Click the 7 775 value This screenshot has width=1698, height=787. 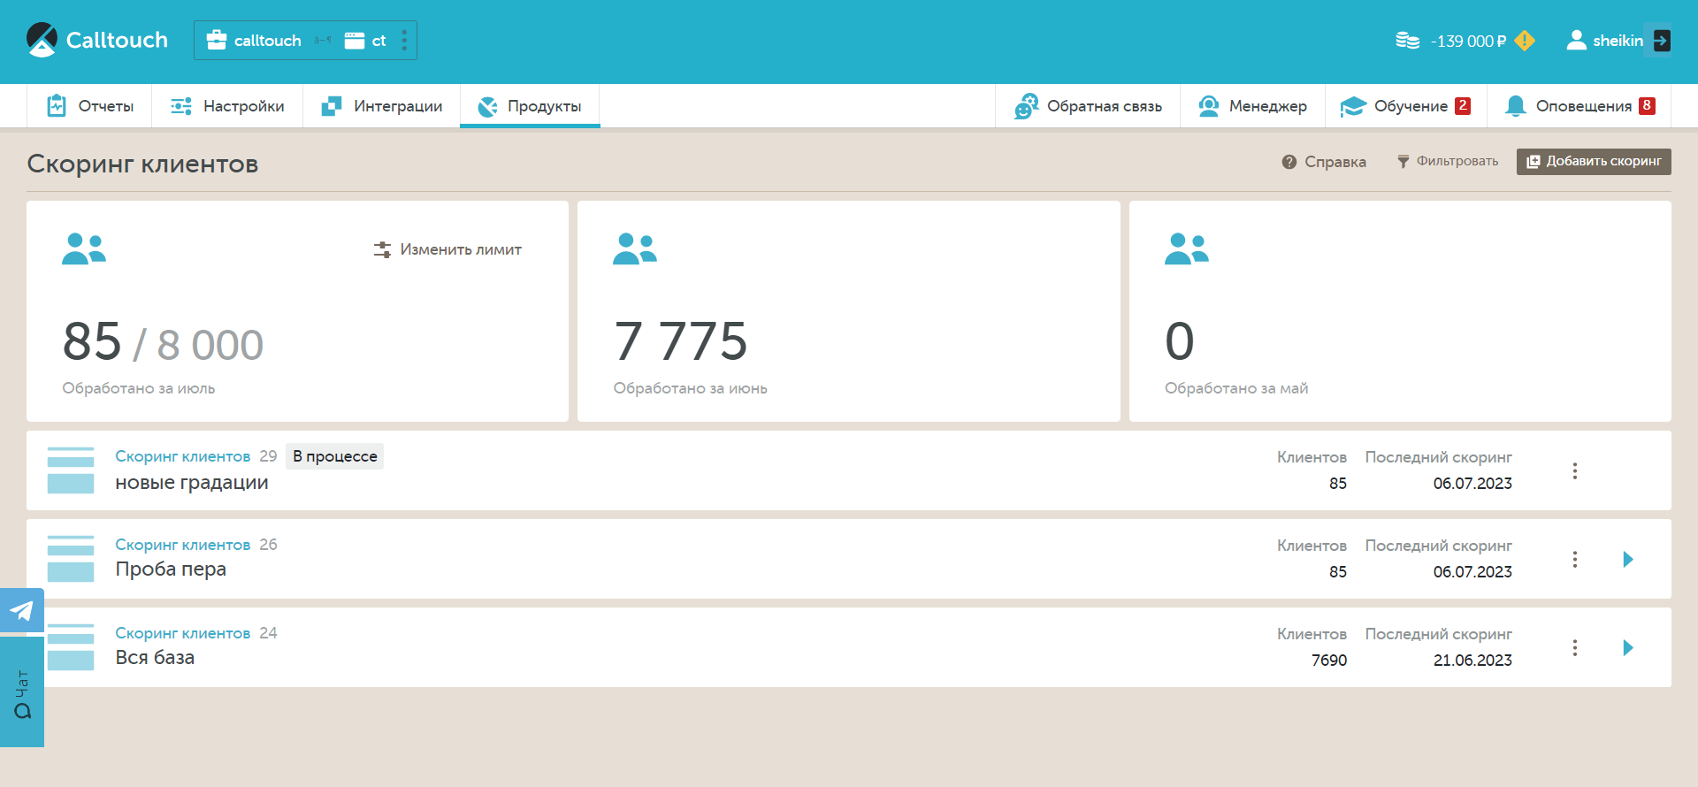681,341
